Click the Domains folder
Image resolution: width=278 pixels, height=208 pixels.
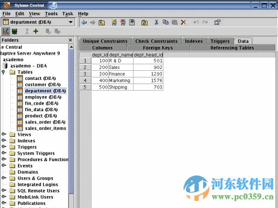click(28, 172)
